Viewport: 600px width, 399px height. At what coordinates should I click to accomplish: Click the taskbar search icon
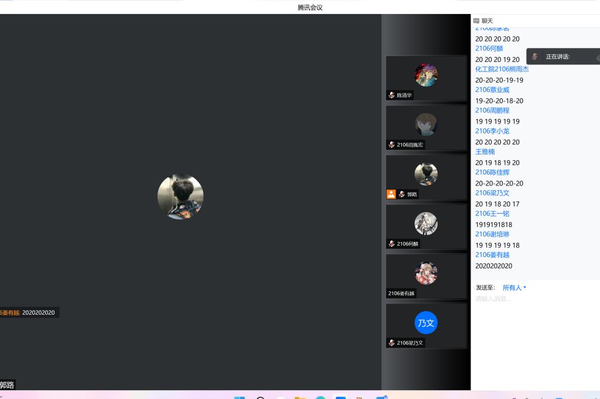(x=260, y=397)
